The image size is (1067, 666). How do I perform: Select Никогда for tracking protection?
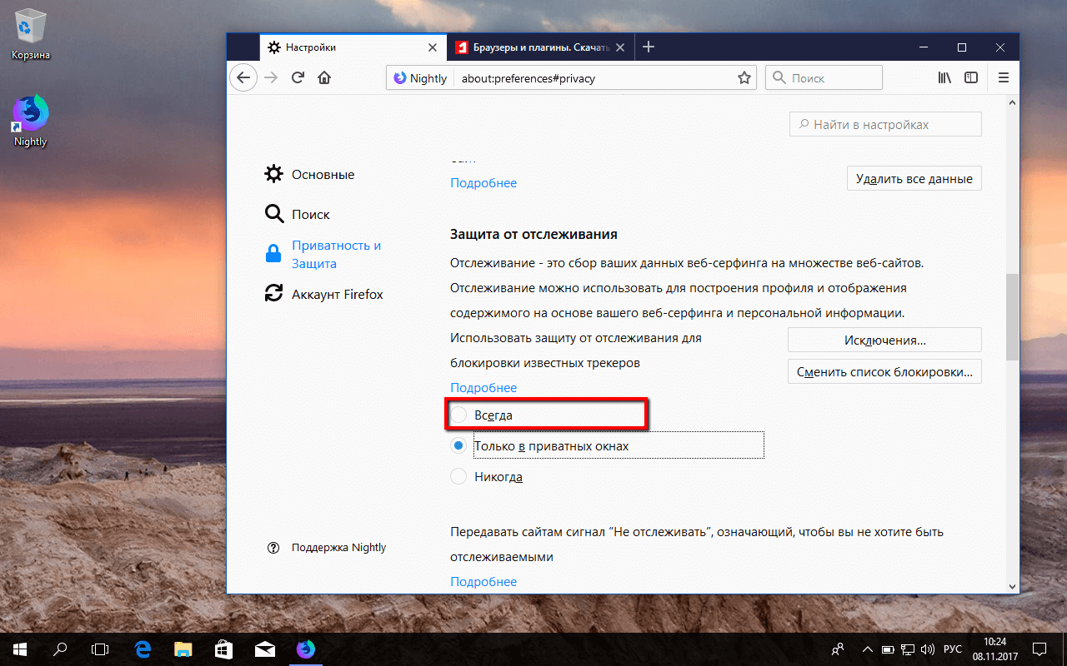(458, 476)
